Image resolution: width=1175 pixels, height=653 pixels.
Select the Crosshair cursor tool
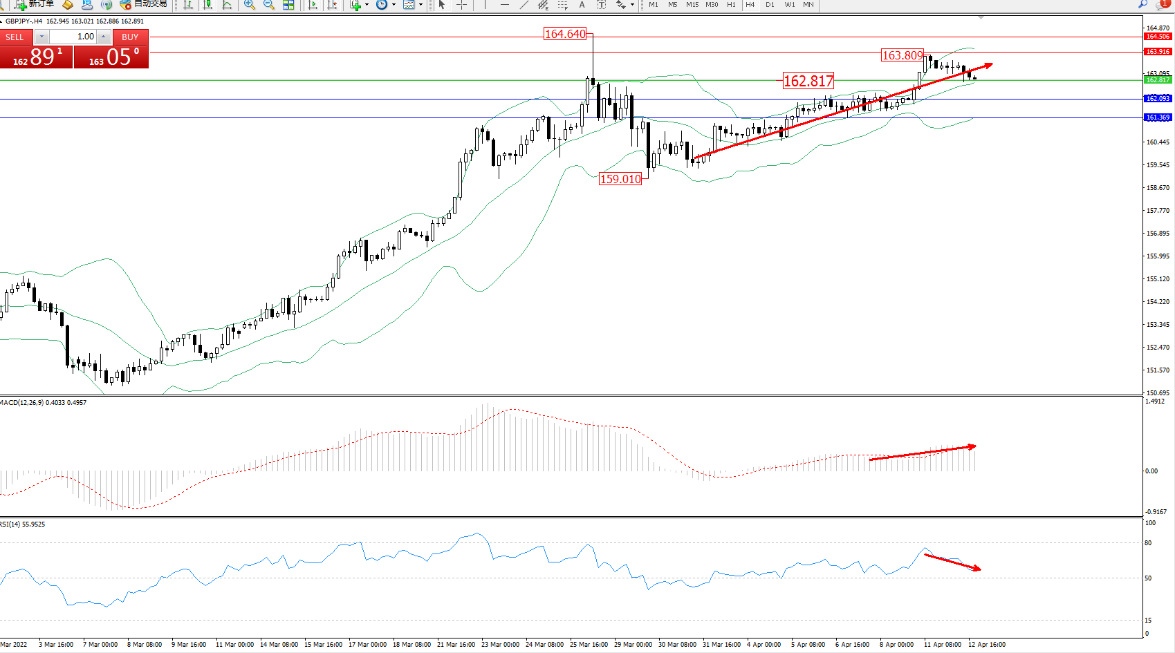461,5
